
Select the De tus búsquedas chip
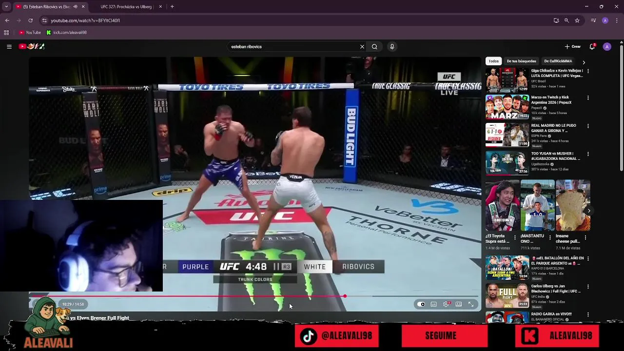tap(521, 61)
